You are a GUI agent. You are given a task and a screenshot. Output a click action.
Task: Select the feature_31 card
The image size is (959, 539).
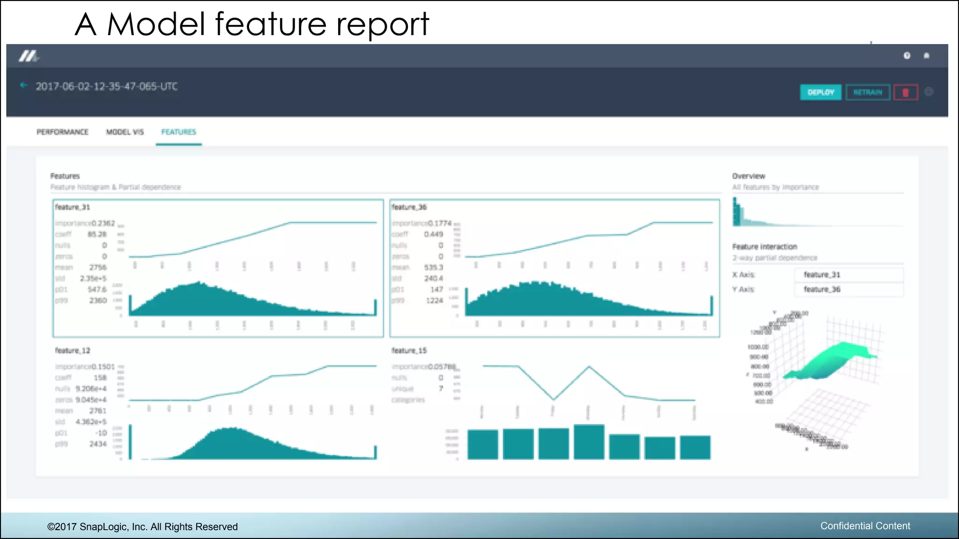point(218,268)
